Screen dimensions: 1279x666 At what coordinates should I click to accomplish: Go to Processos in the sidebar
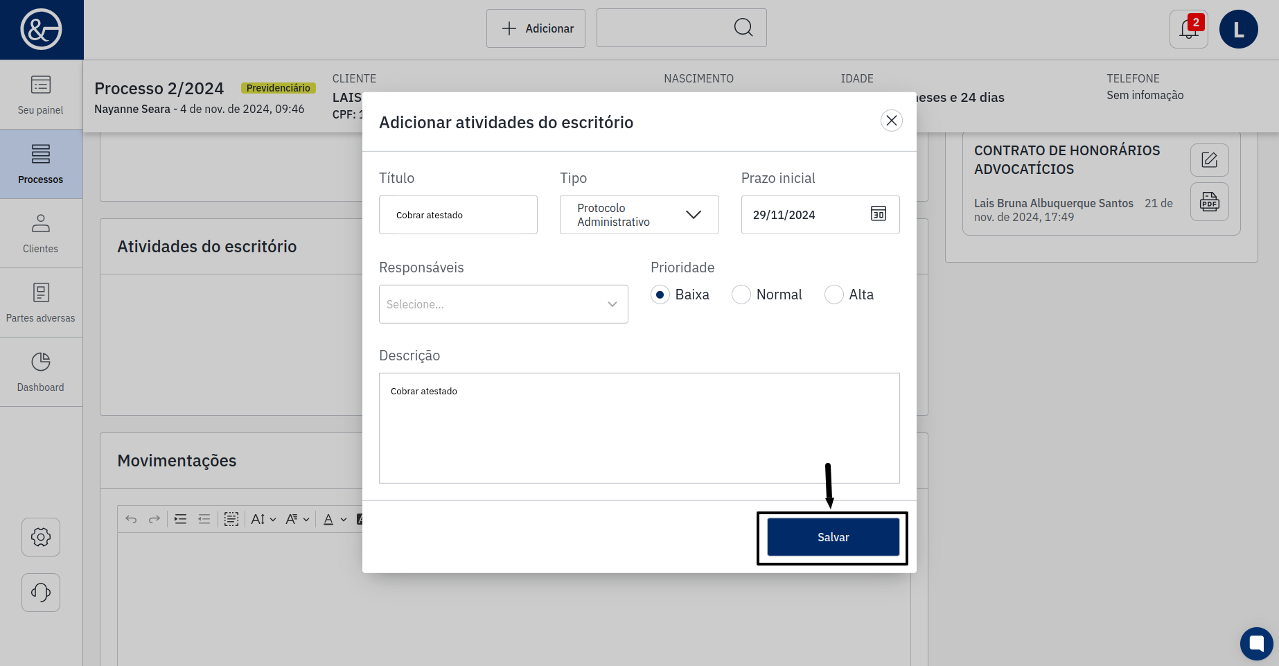click(41, 164)
